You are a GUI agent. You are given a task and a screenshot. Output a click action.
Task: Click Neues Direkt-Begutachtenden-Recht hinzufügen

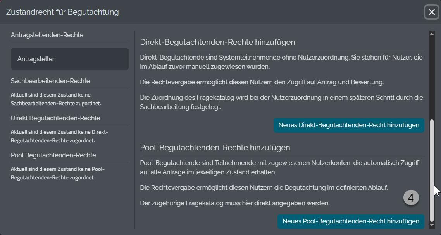pyautogui.click(x=348, y=125)
